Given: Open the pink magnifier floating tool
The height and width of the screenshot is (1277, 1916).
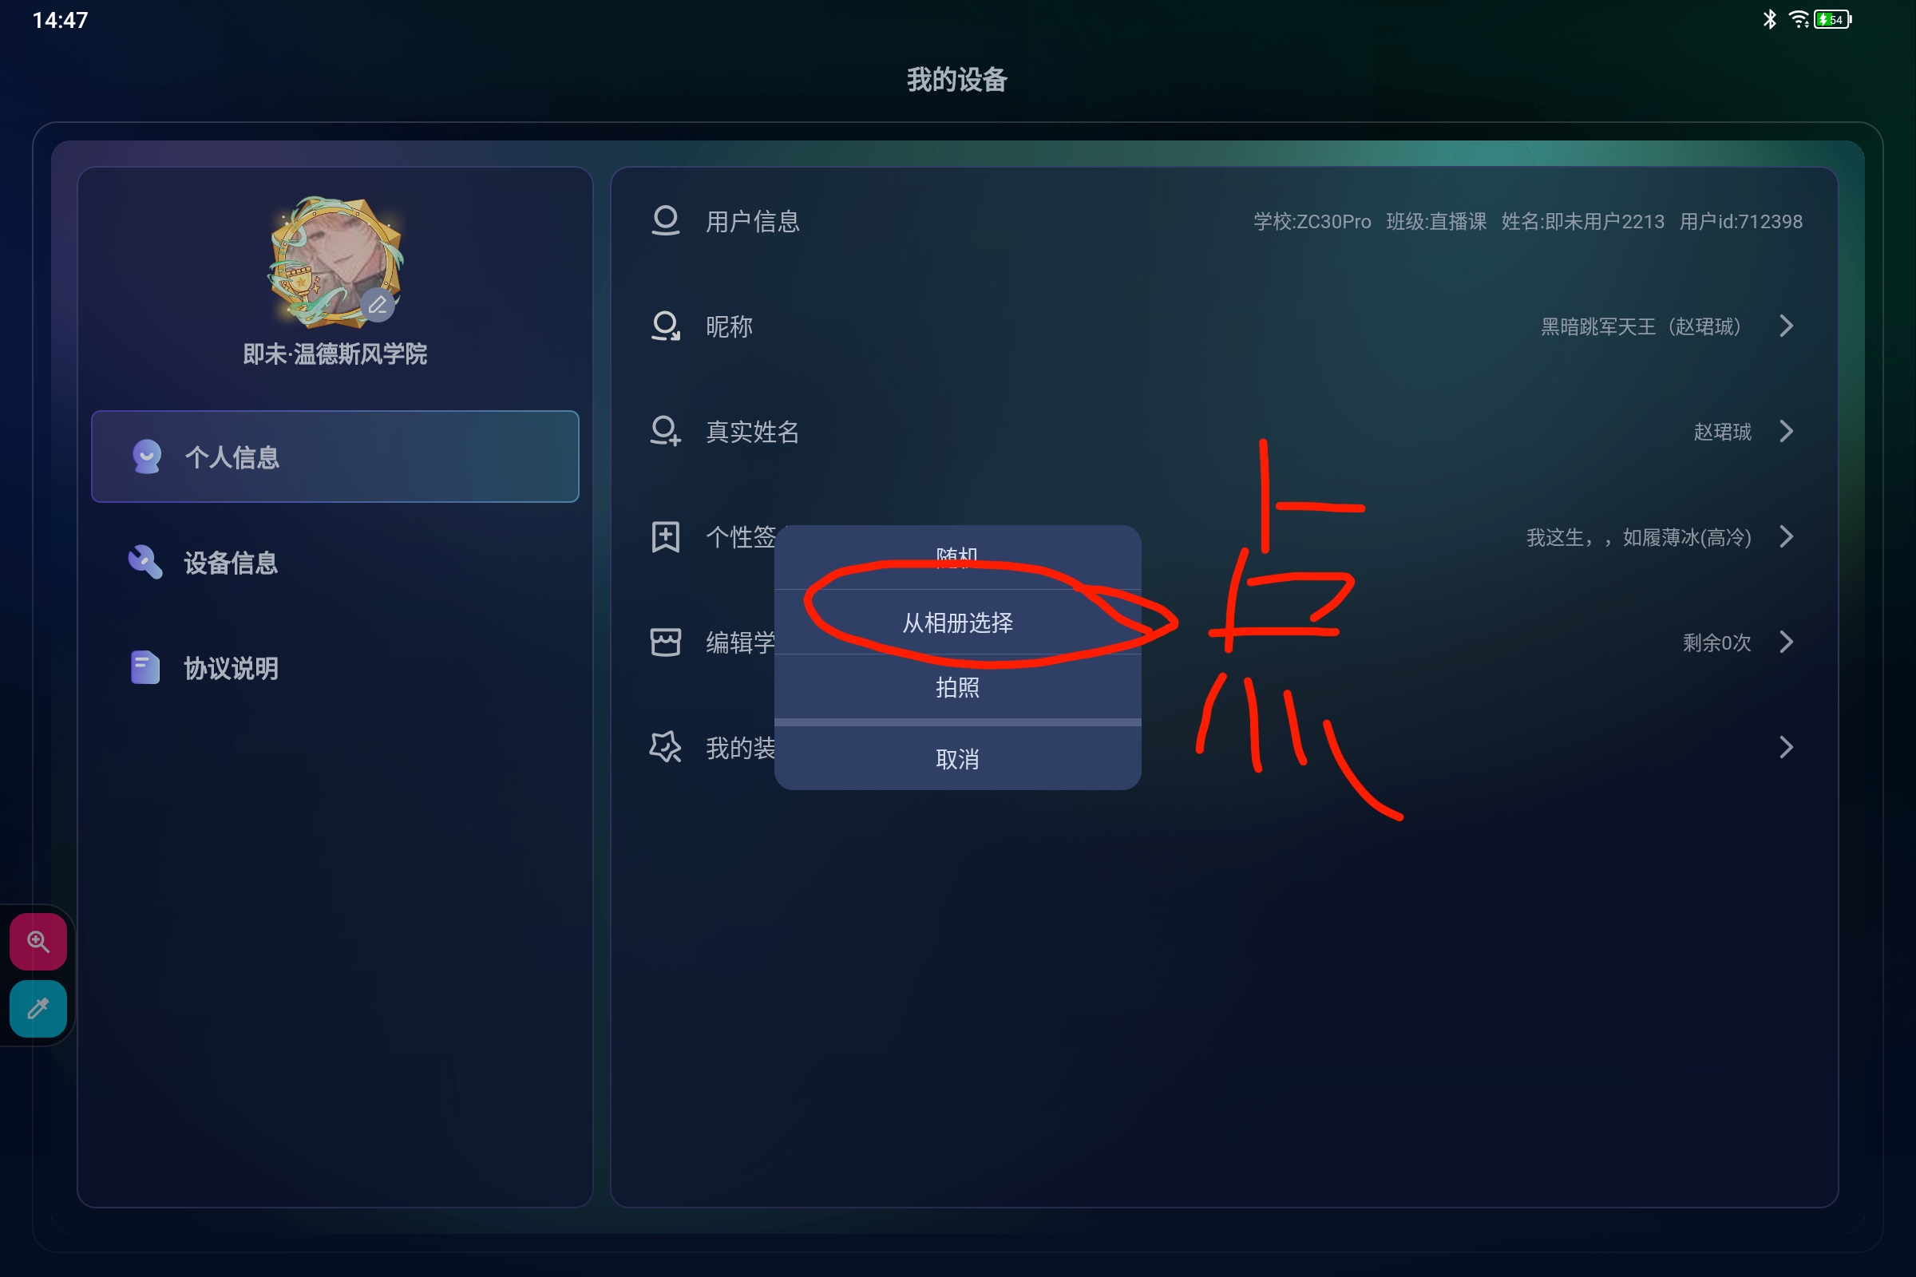Looking at the screenshot, I should click(x=38, y=942).
